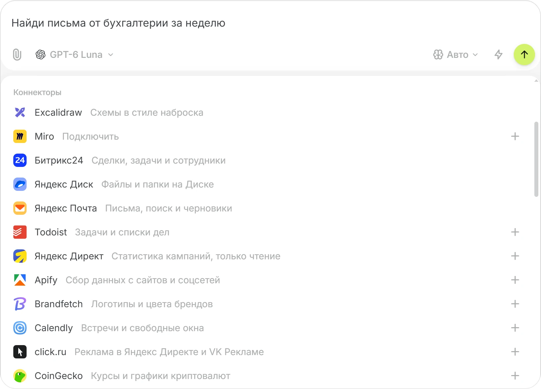Open the GPT-6 Luna model dropdown
The width and height of the screenshot is (541, 389).
[x=74, y=55]
